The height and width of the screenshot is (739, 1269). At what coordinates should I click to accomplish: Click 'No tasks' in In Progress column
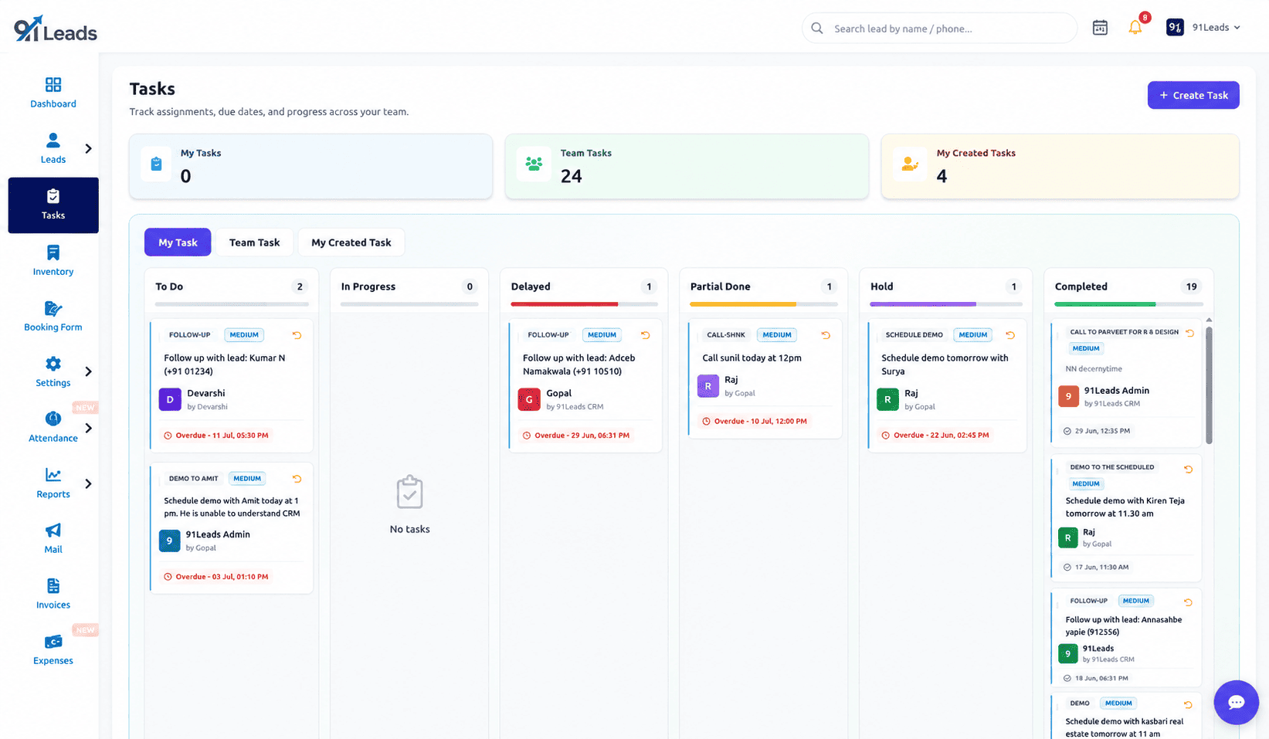click(409, 529)
